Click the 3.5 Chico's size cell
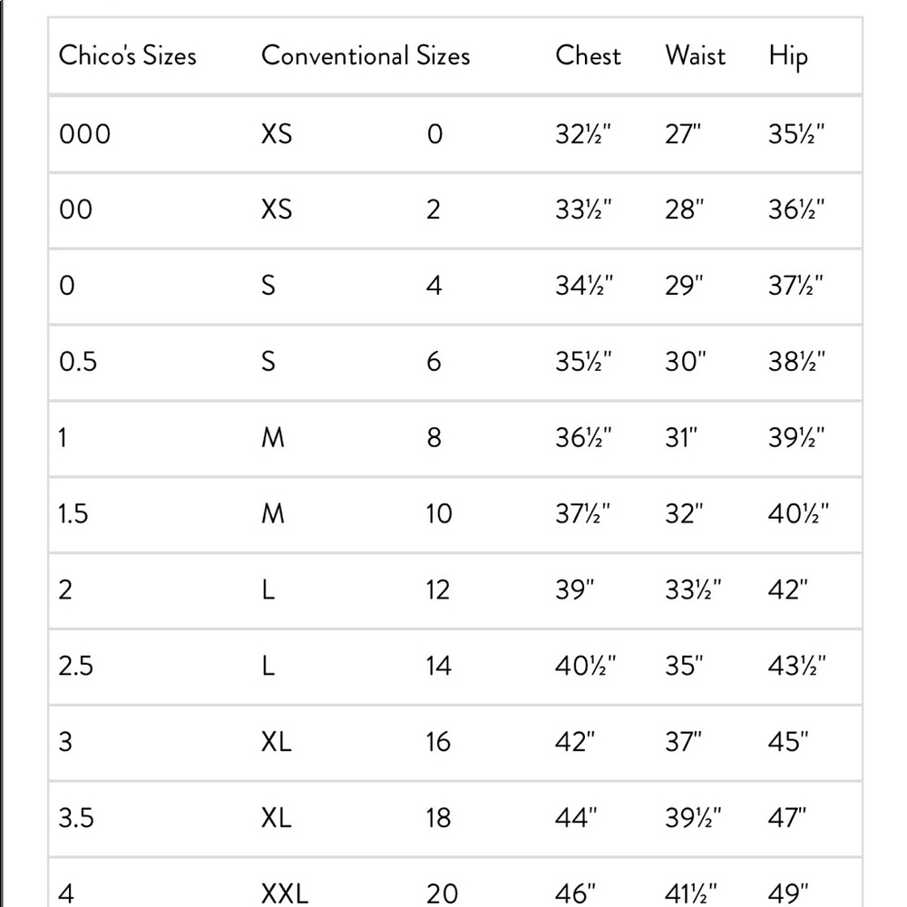 [x=76, y=818]
